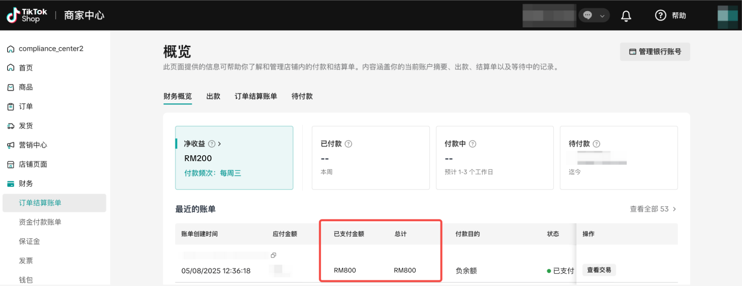The width and height of the screenshot is (742, 286).
Task: Click the user avatar in top bar
Action: 727,16
